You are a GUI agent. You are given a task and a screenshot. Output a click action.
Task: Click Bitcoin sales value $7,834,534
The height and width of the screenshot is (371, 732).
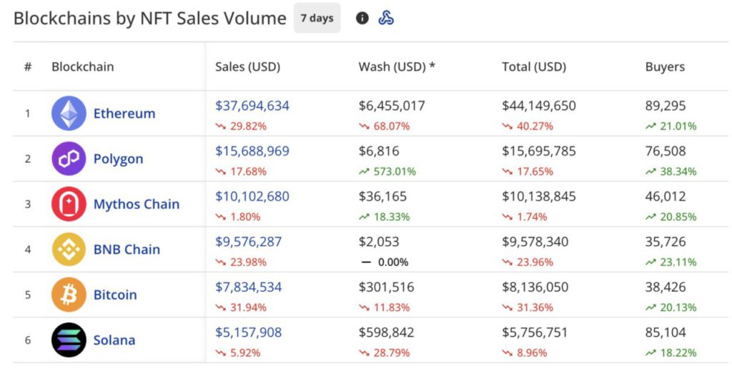249,287
